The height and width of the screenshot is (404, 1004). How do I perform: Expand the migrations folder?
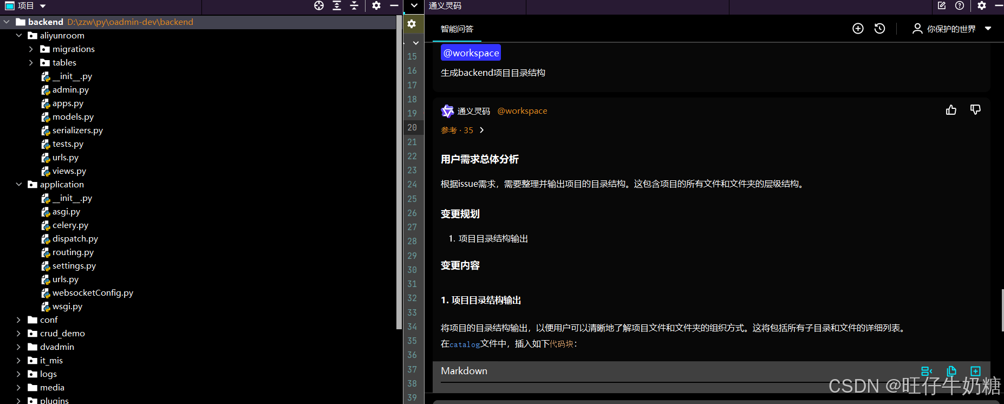pyautogui.click(x=31, y=49)
